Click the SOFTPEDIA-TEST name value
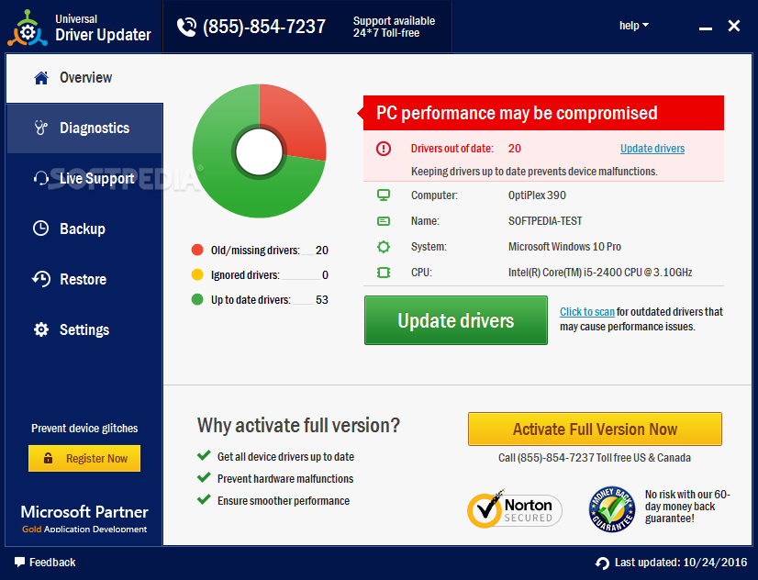Screen dimensions: 758x580 click(545, 221)
